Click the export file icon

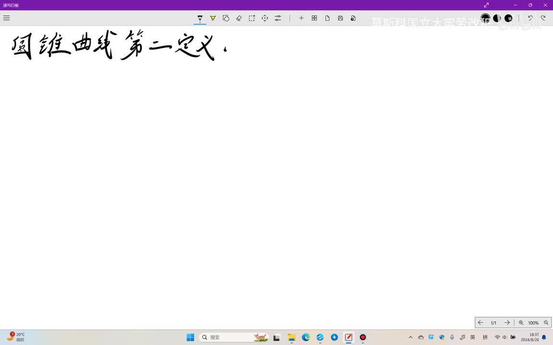(353, 18)
